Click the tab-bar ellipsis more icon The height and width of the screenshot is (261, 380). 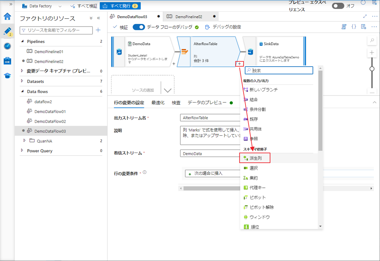[375, 16]
